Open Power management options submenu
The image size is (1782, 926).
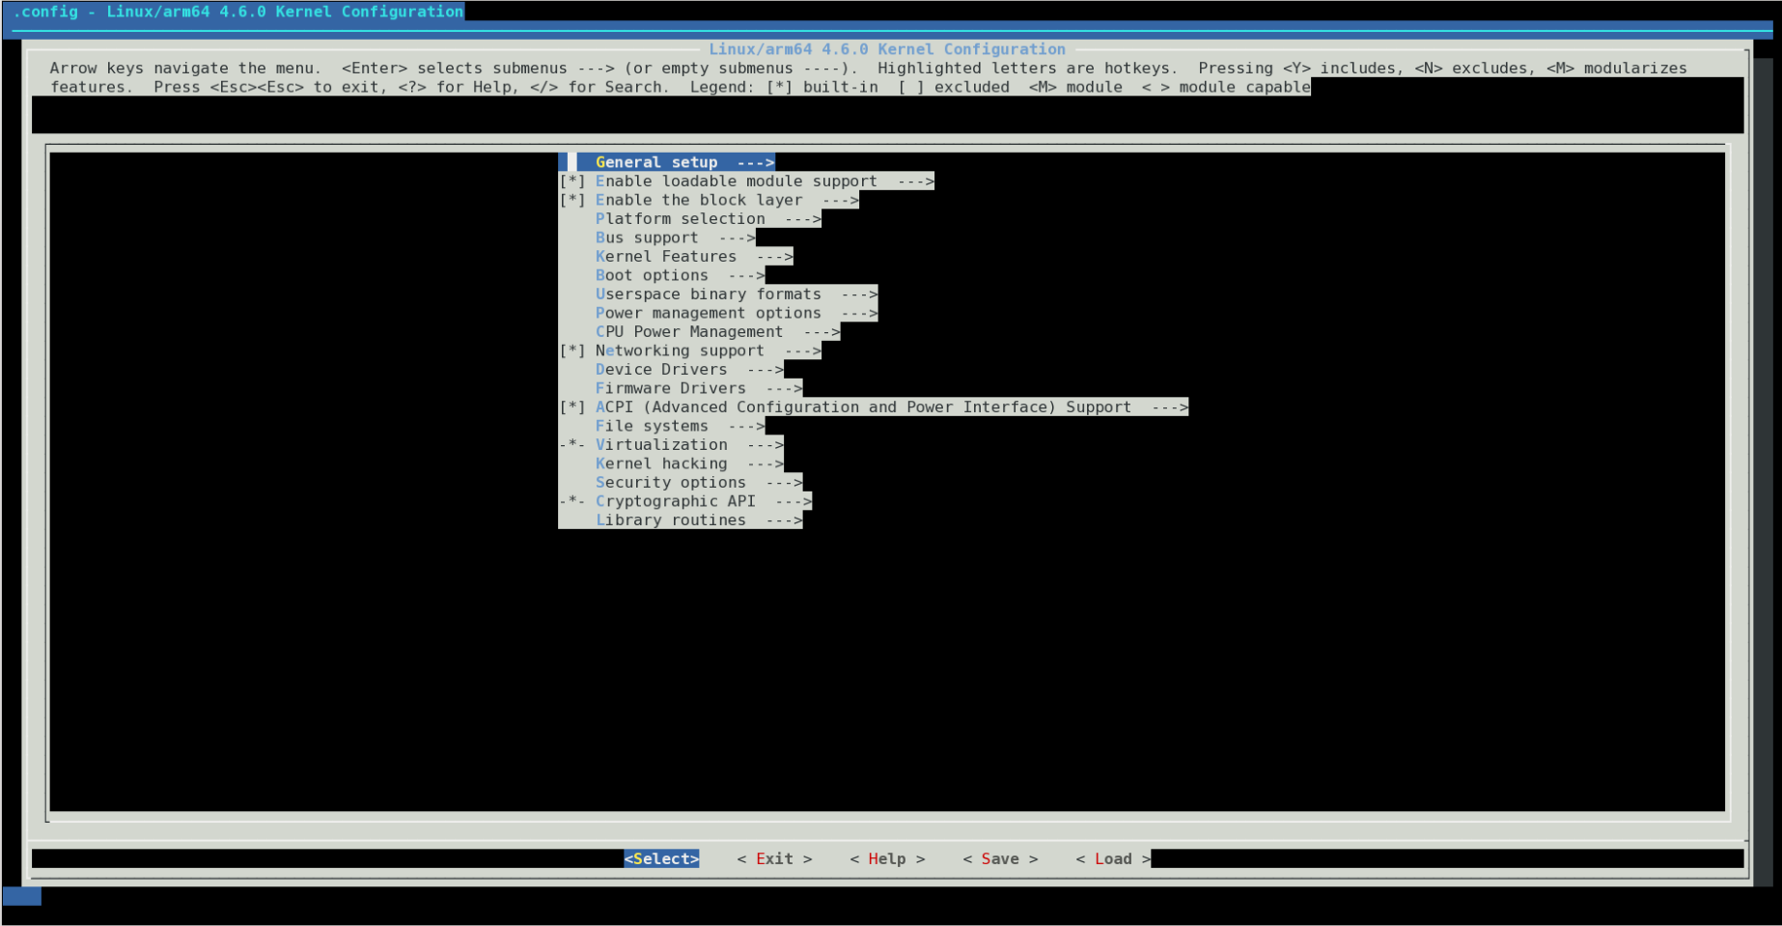click(710, 313)
